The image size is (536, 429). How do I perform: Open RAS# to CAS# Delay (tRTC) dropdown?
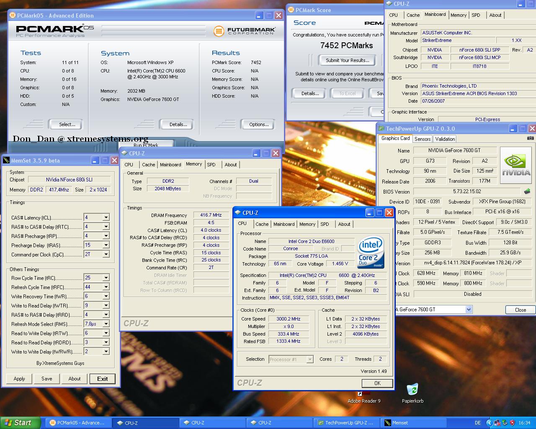coord(106,227)
